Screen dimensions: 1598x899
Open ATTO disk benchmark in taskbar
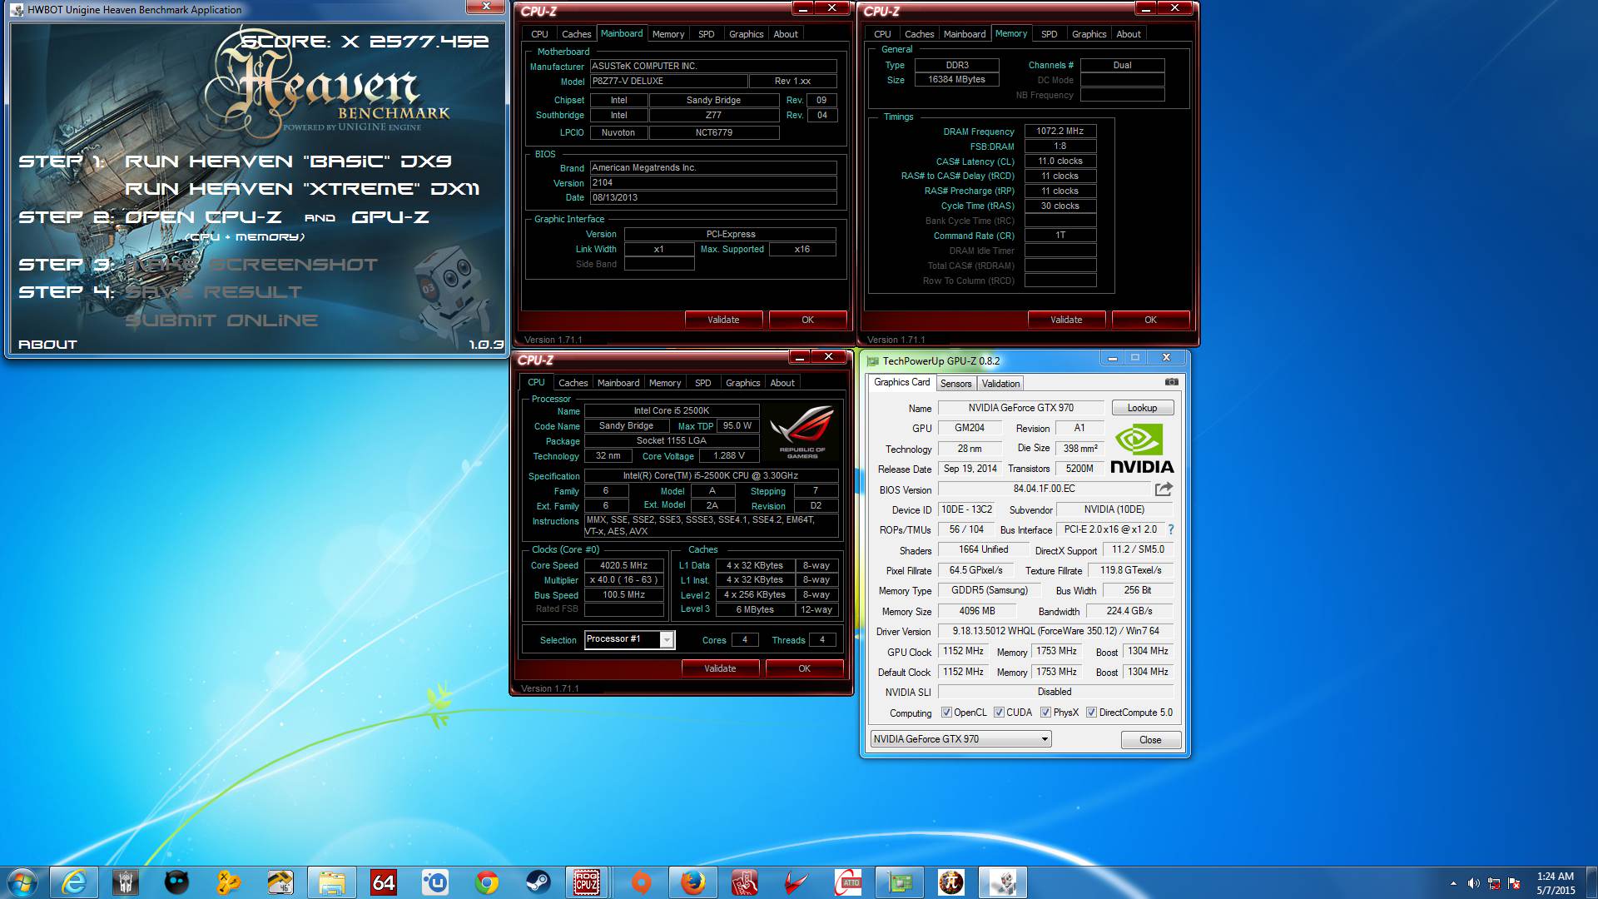pos(848,882)
